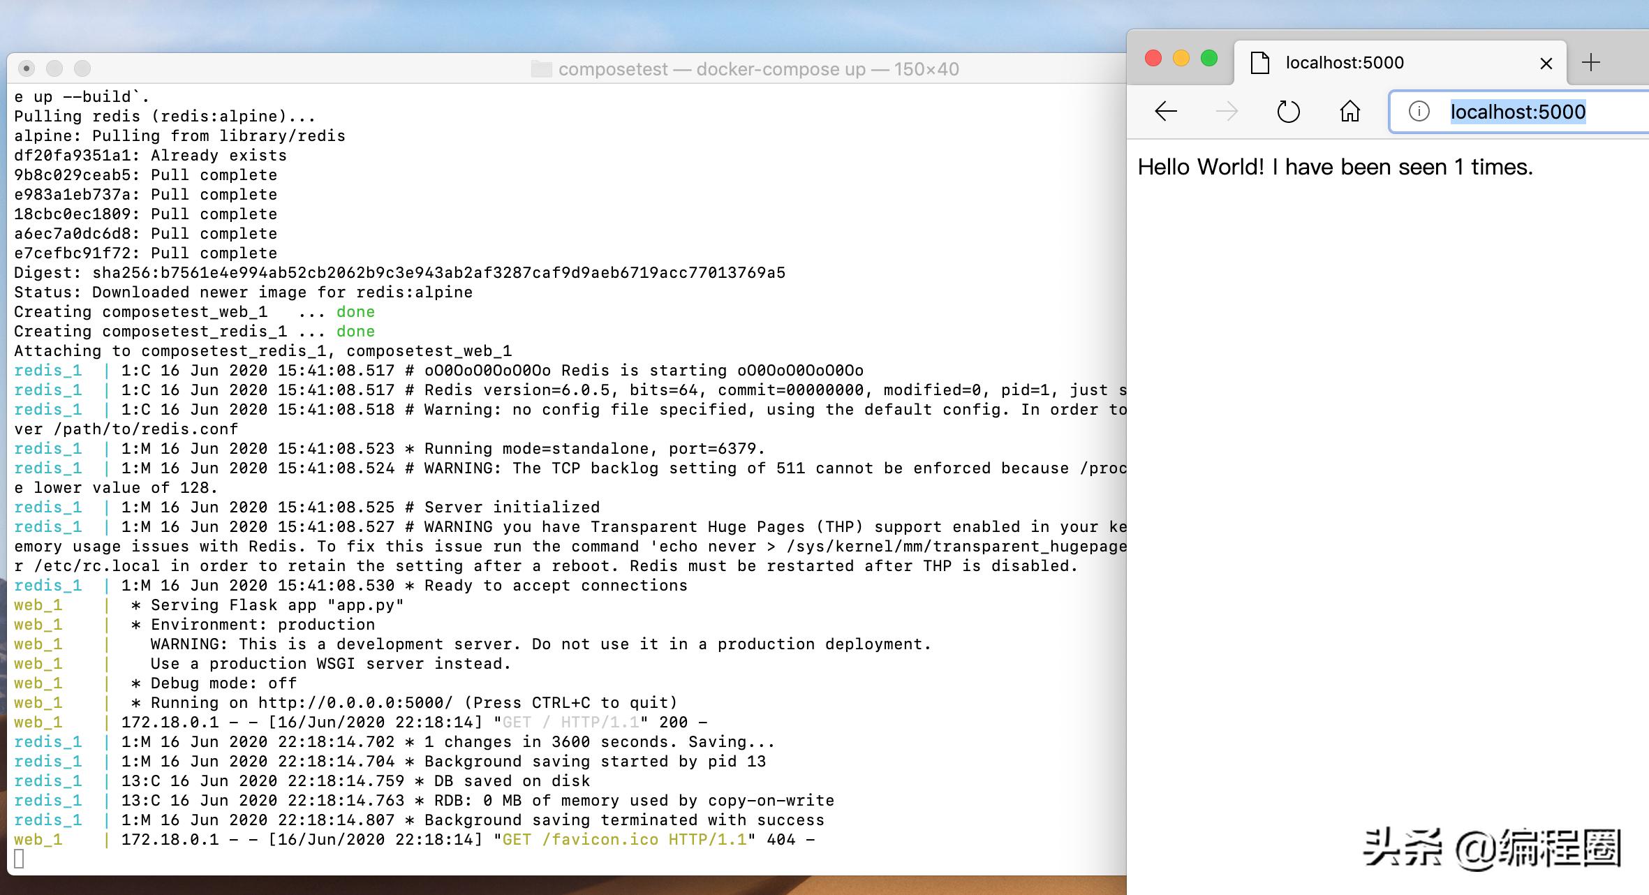Viewport: 1649px width, 895px height.
Task: Open a new browser tab
Action: click(x=1591, y=63)
